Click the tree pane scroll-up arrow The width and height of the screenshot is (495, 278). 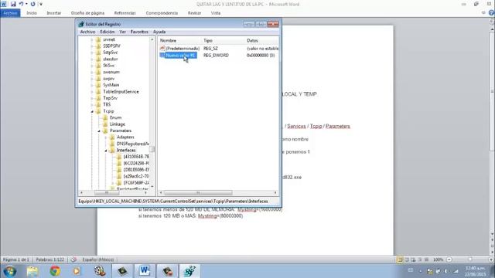(152, 39)
